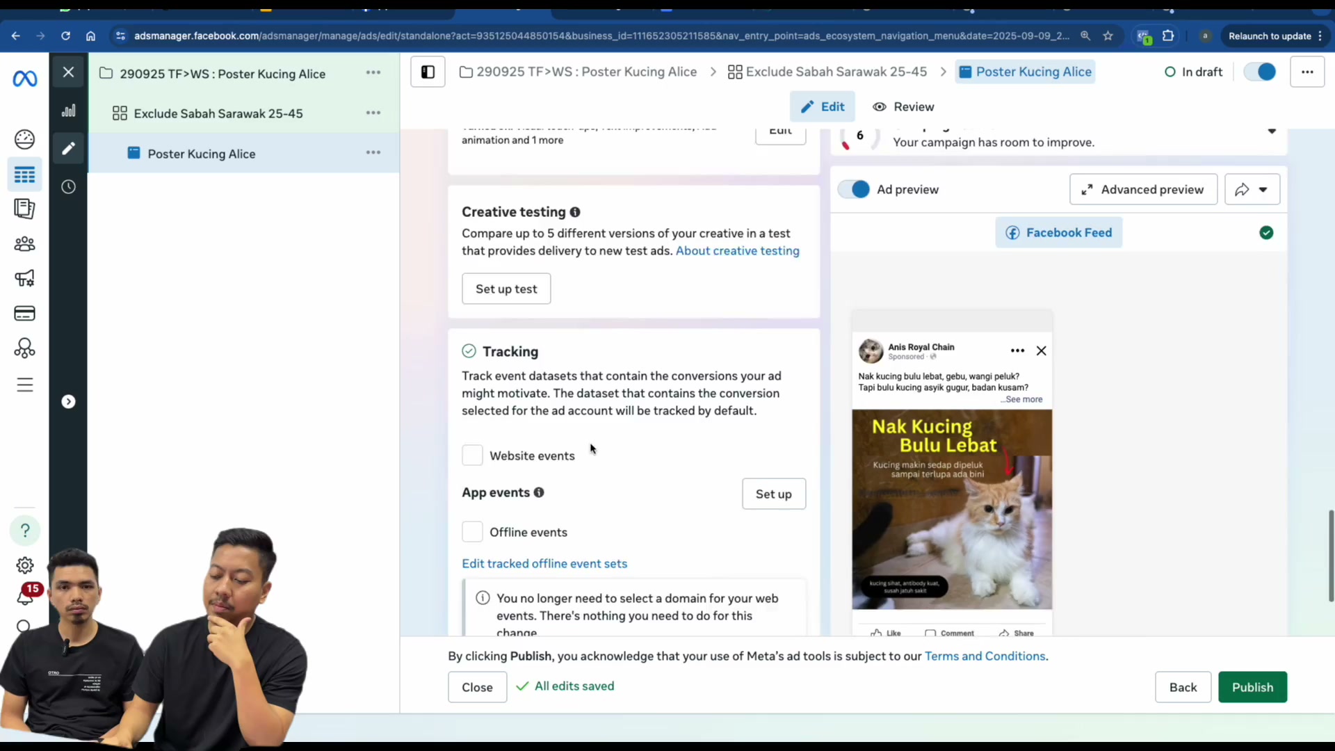Click the Publish button
Viewport: 1335px width, 751px height.
point(1252,687)
